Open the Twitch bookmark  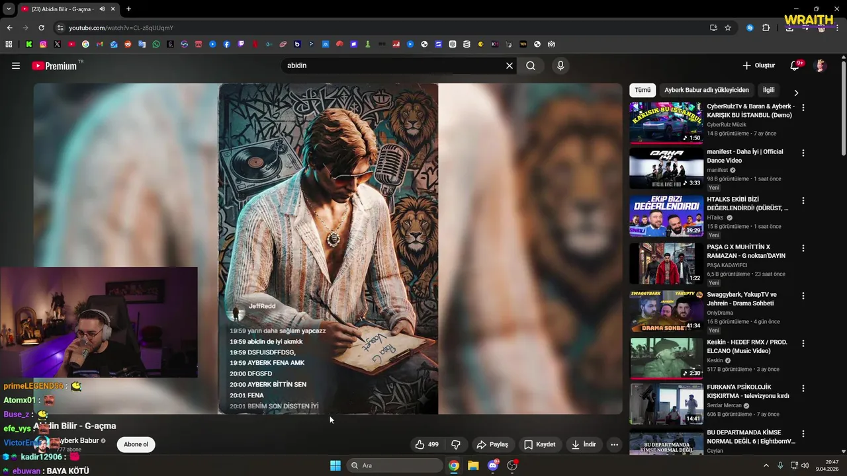coord(241,44)
